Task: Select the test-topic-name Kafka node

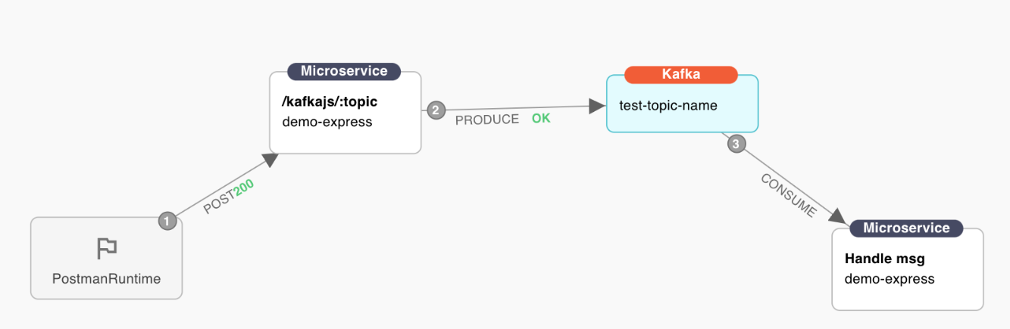Action: pyautogui.click(x=682, y=104)
